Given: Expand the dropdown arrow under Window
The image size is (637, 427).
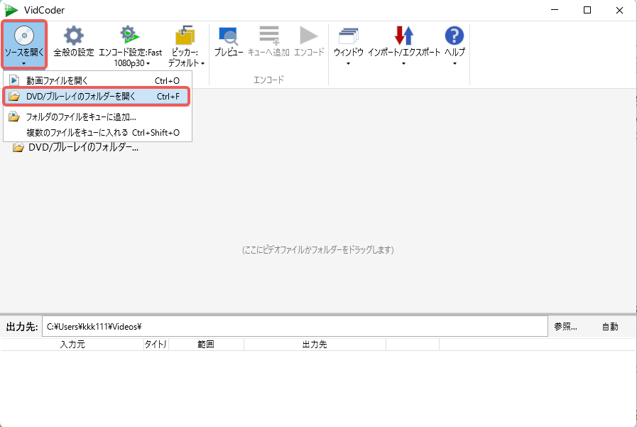Looking at the screenshot, I should pos(348,64).
